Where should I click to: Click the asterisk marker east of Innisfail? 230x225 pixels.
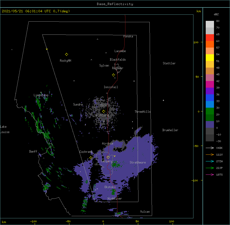point(134,81)
